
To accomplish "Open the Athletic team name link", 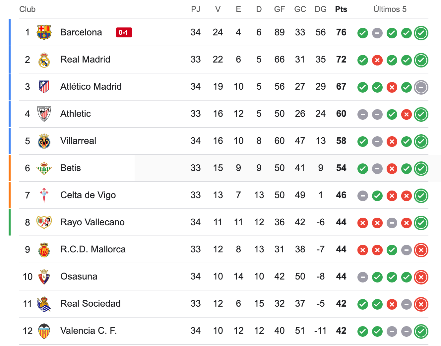I will [x=76, y=114].
